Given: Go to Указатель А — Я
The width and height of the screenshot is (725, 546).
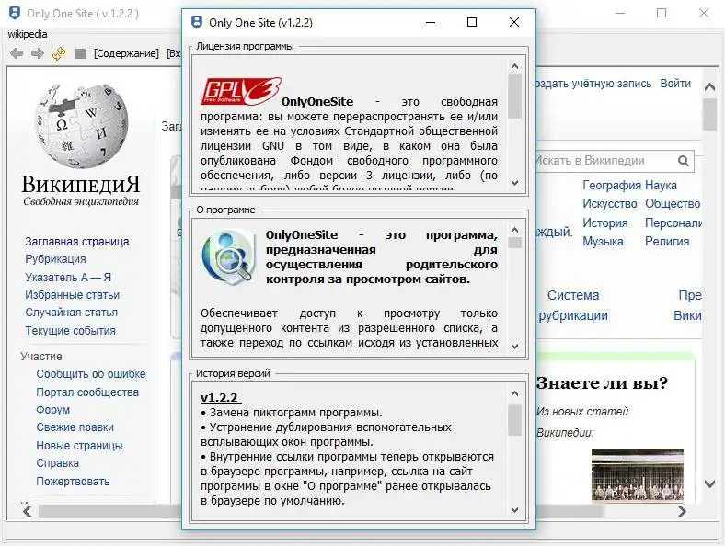Looking at the screenshot, I should pos(68,278).
